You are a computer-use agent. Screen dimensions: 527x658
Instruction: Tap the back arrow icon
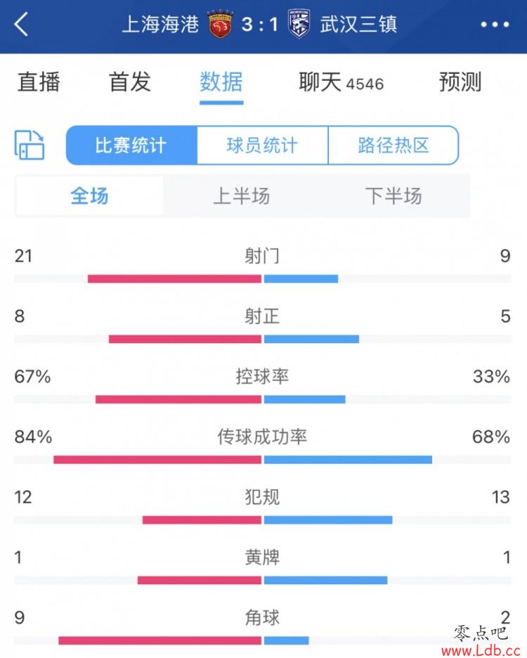(21, 24)
